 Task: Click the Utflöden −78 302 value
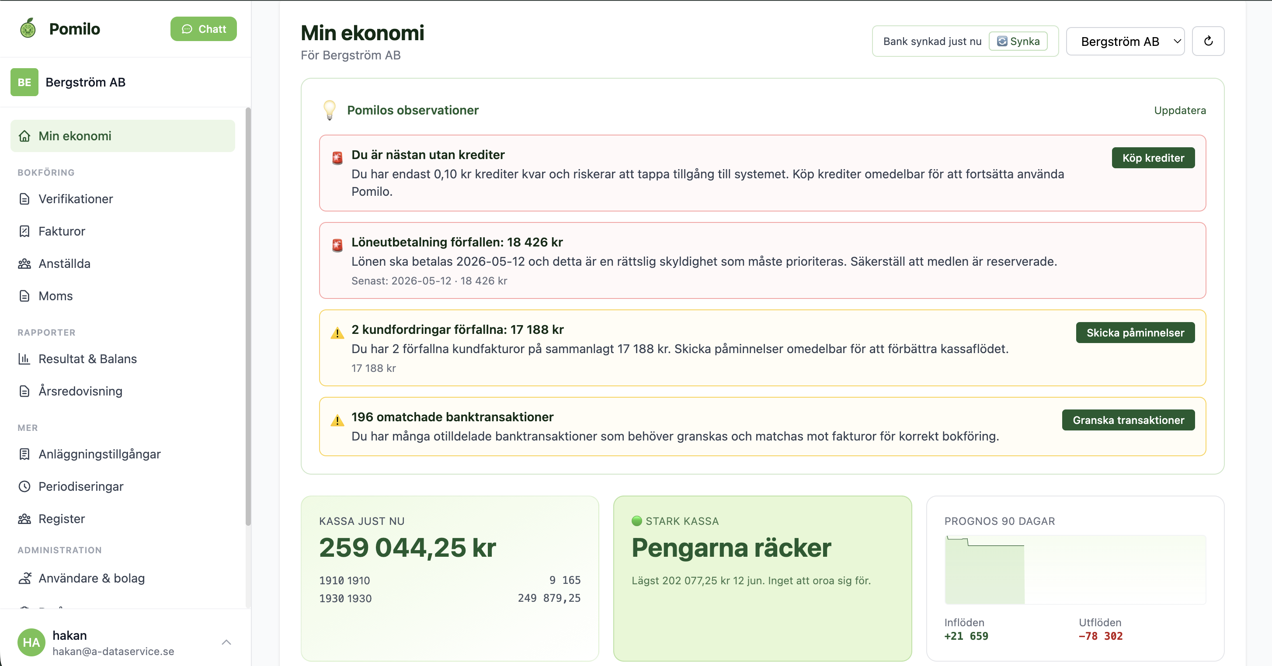[x=1101, y=636]
